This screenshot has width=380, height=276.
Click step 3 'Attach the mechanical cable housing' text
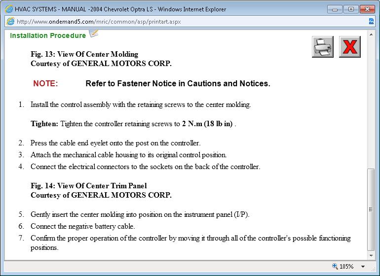(x=128, y=155)
